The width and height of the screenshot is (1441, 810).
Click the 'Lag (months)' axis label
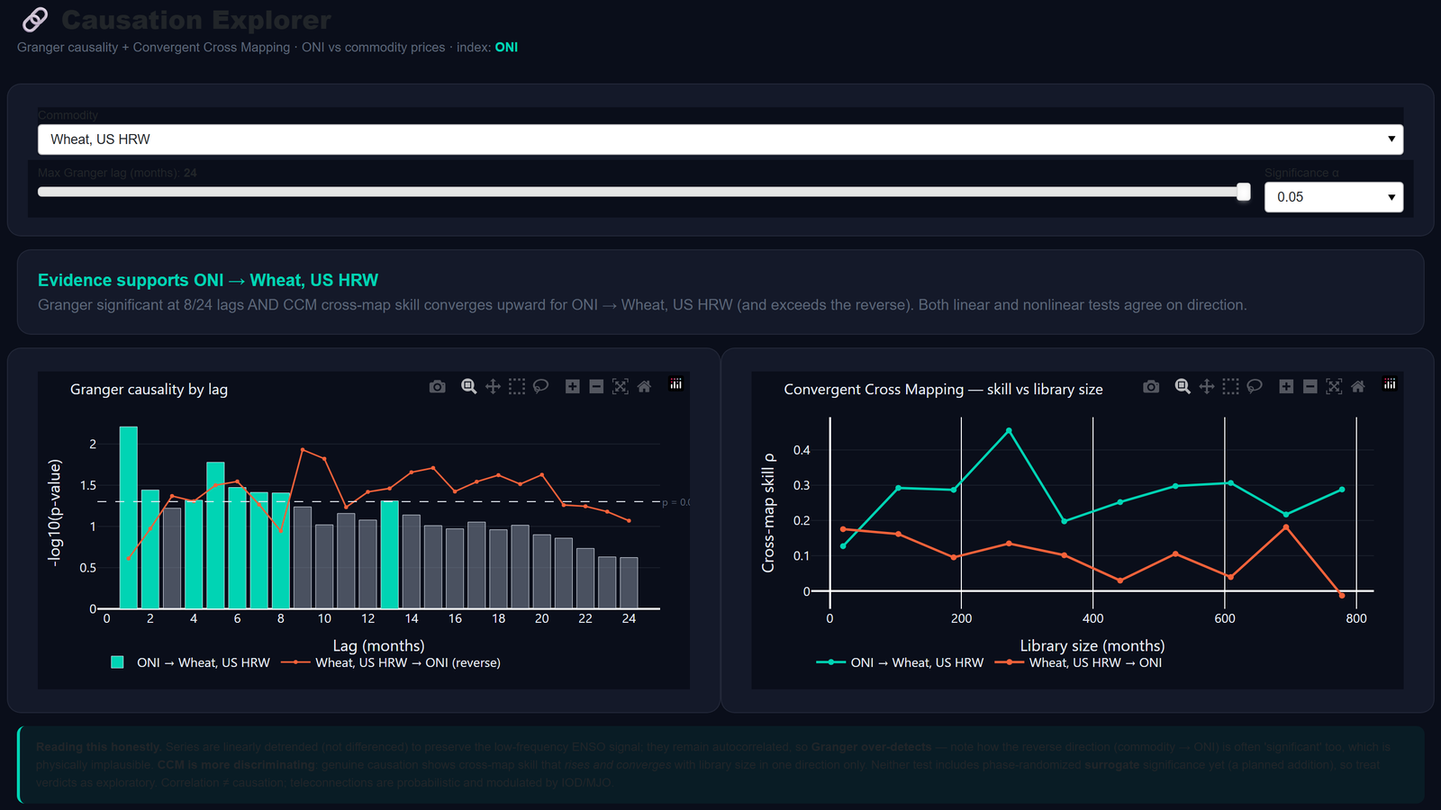pyautogui.click(x=379, y=645)
